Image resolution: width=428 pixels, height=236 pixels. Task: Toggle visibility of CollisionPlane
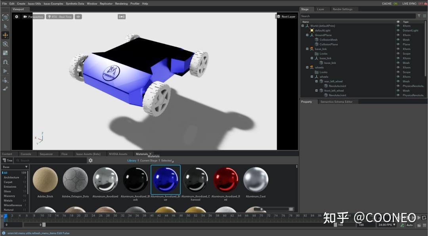click(398, 44)
